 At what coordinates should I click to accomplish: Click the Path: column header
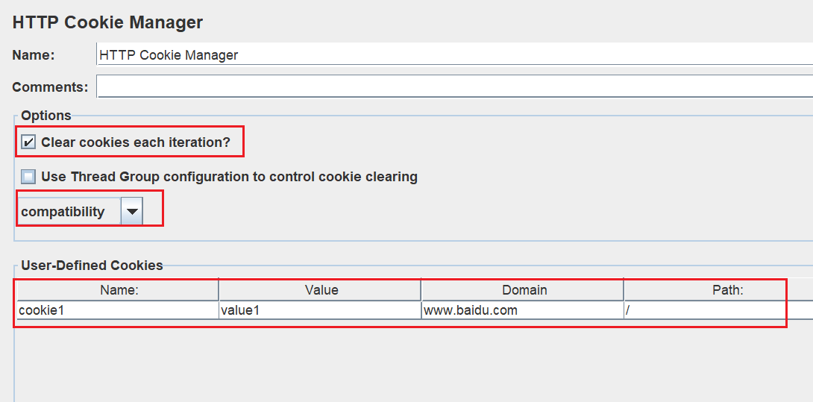tap(718, 290)
